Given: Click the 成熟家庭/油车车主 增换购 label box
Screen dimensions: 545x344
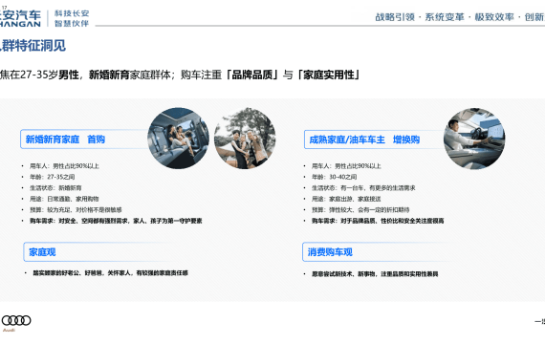Looking at the screenshot, I should point(374,140).
